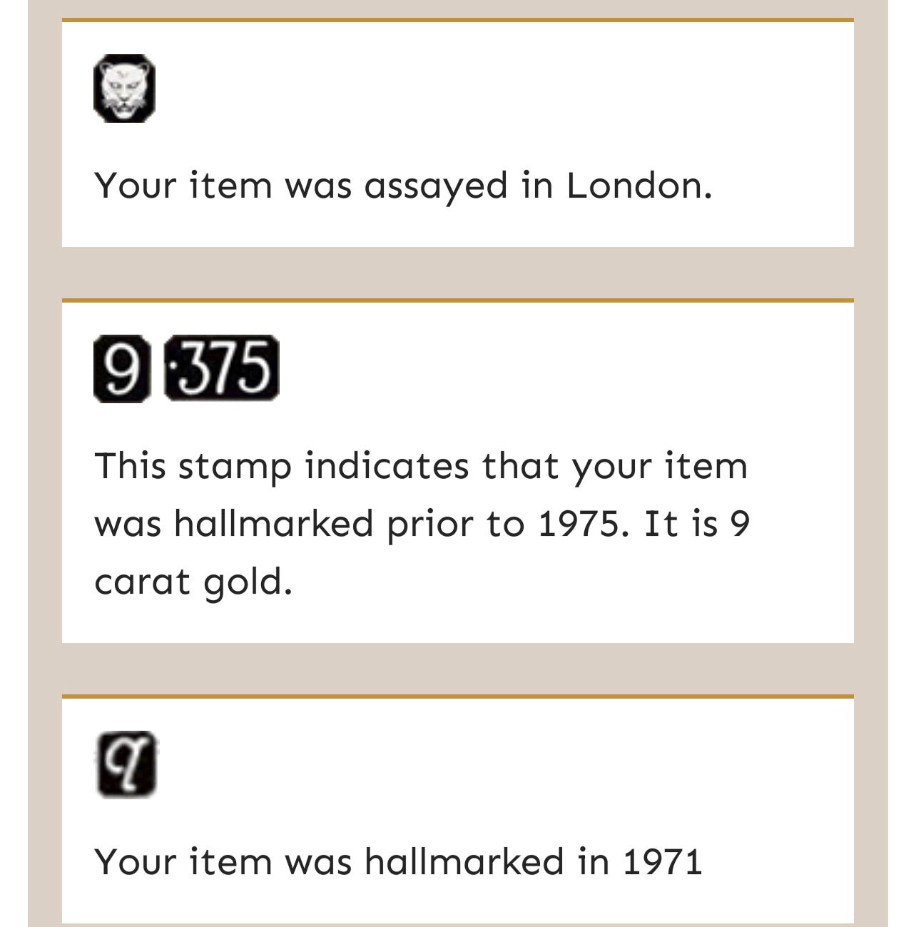Click the .375 fineness stamp icon
This screenshot has height=927, width=916.
coord(221,368)
